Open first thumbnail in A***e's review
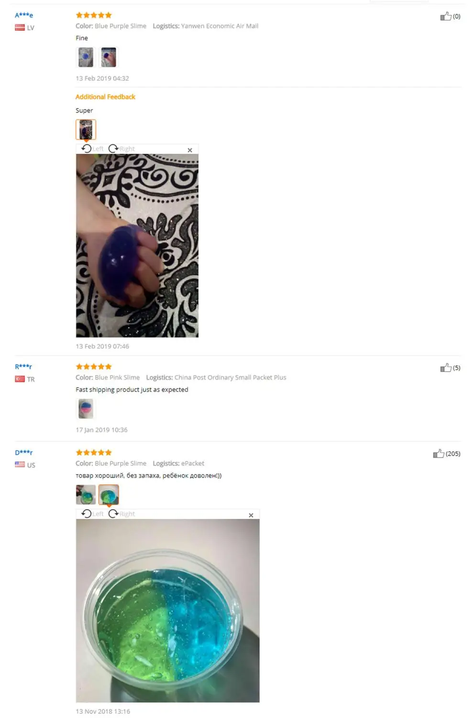Screen dimensions: 474x718 [86, 57]
